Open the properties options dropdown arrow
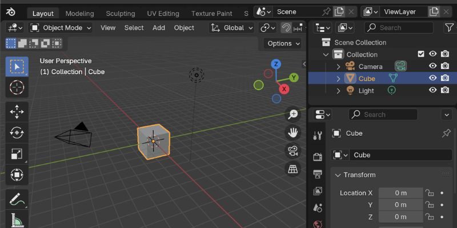 pos(447,115)
